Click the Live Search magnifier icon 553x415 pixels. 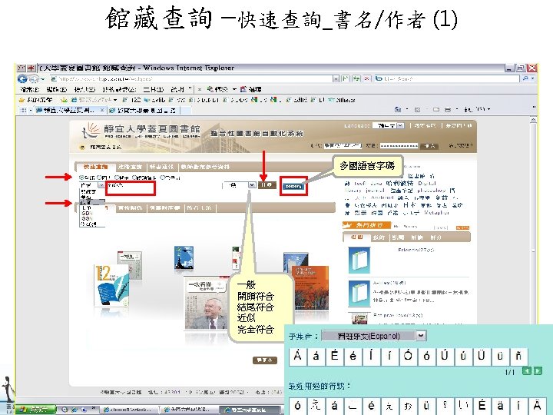(x=526, y=78)
